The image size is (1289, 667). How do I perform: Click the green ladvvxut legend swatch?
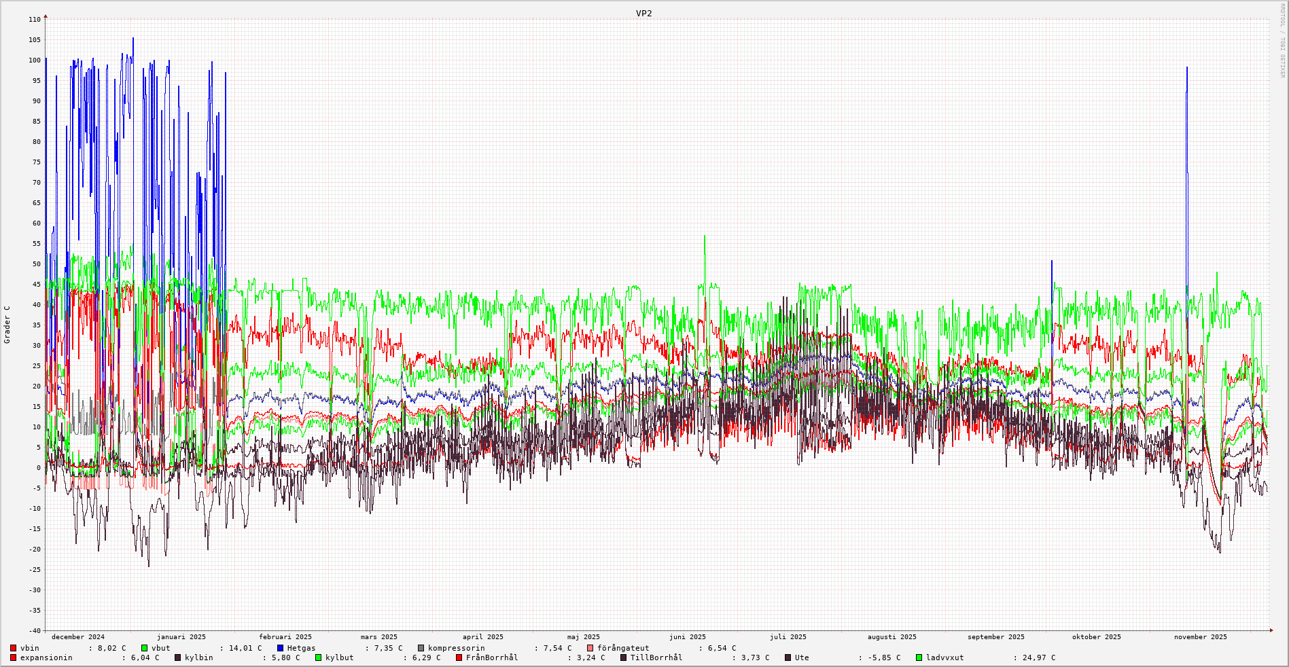tap(919, 657)
